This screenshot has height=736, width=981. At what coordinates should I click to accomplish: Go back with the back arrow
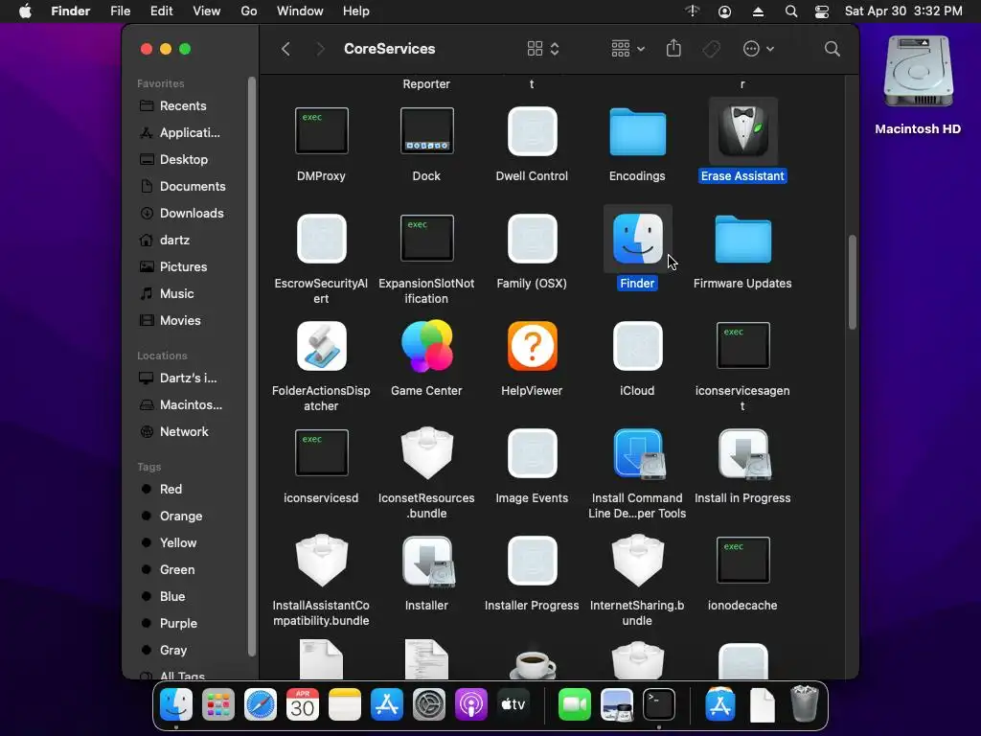(x=285, y=49)
